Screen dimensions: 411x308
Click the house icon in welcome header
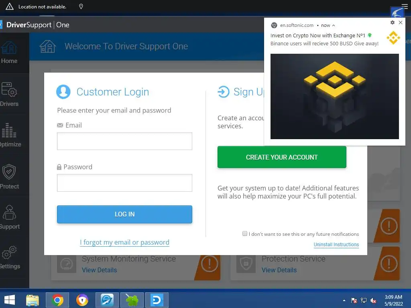point(48,47)
